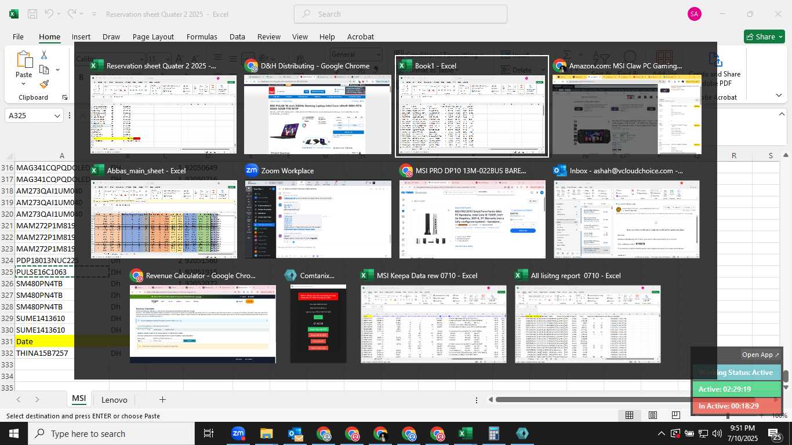
Task: Click the Open App button
Action: coord(761,355)
